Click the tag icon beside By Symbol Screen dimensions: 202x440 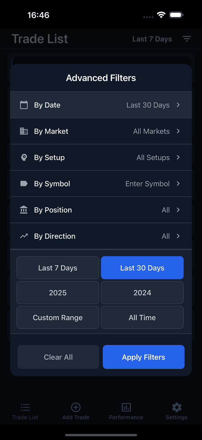[24, 184]
